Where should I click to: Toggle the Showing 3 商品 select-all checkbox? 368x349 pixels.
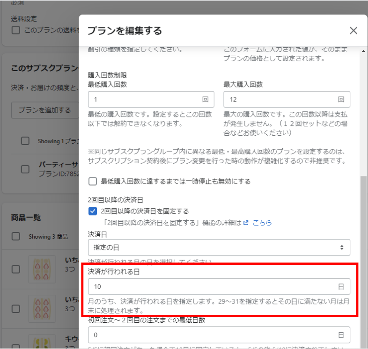coord(16,236)
